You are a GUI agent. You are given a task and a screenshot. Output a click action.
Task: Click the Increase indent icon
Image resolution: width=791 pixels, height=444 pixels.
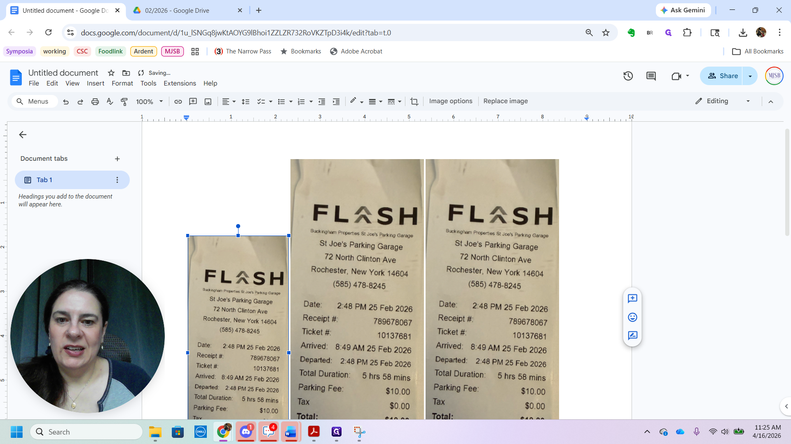tap(336, 102)
